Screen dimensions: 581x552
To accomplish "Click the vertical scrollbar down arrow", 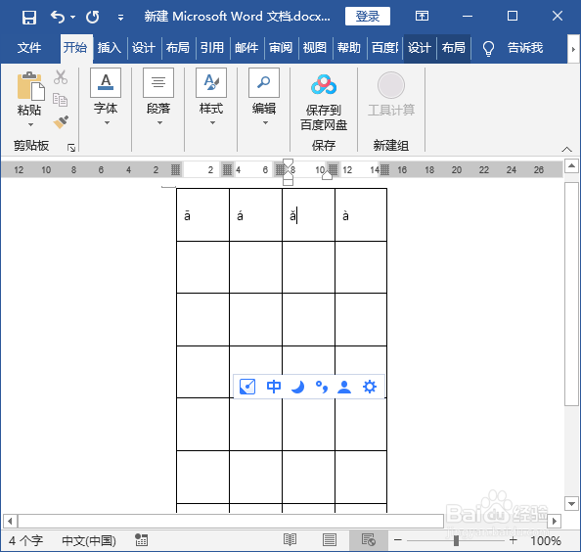I will point(571,503).
